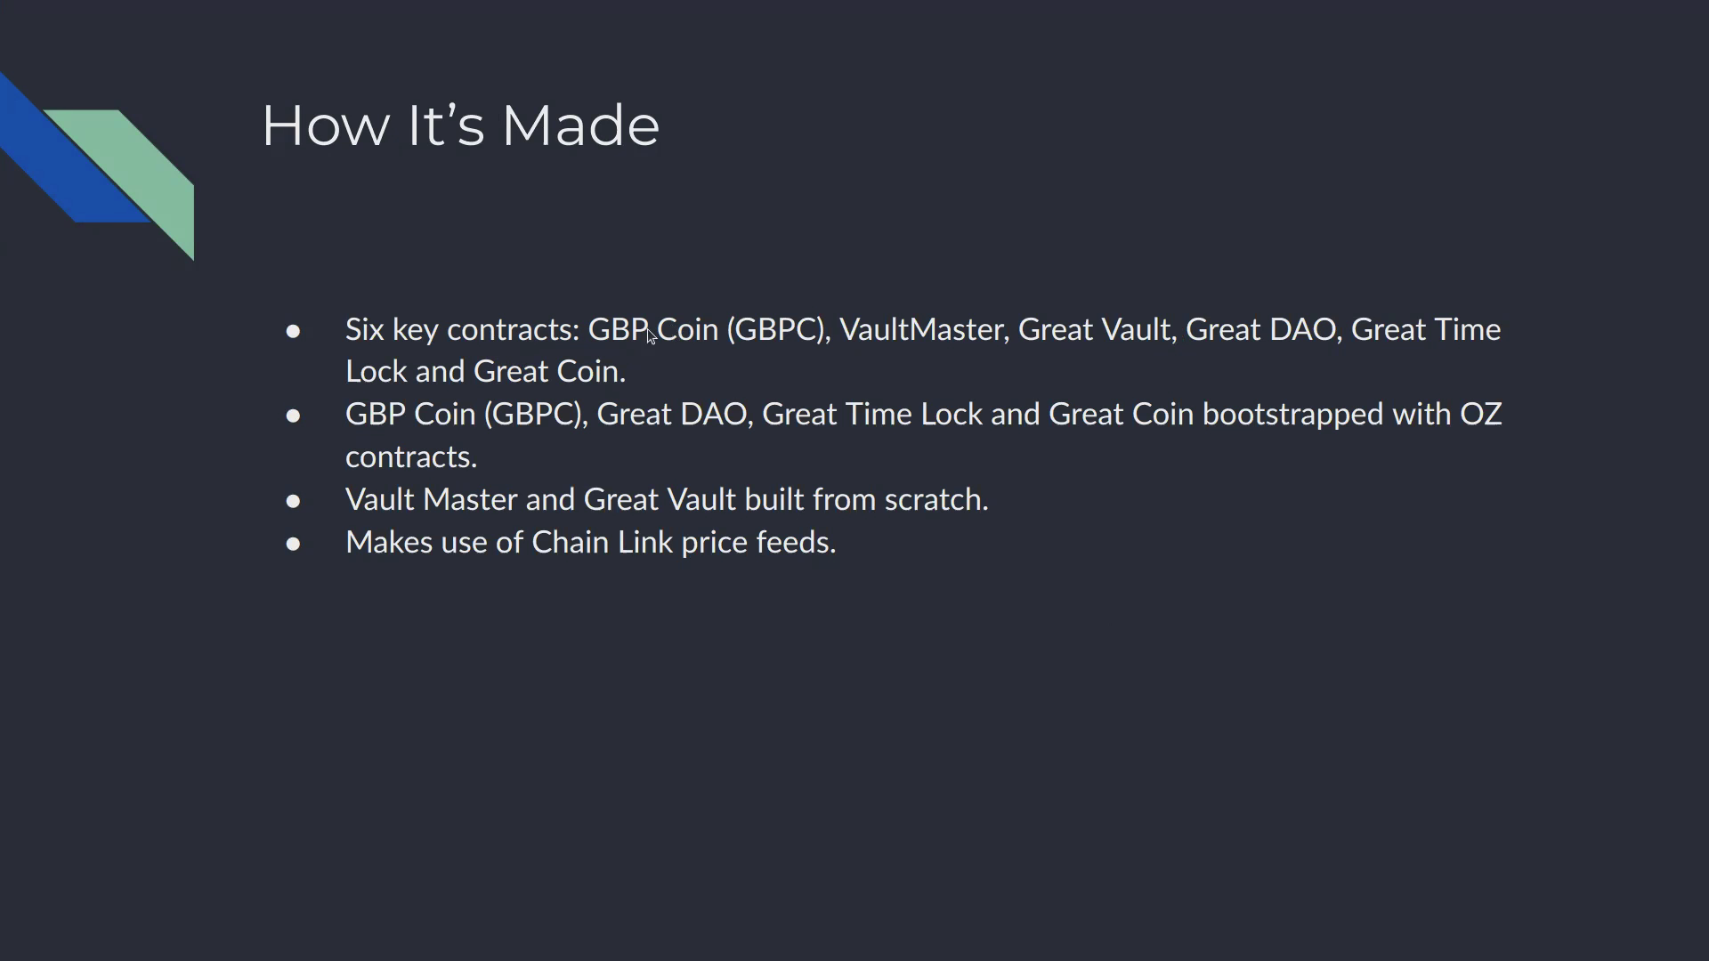This screenshot has width=1709, height=961.
Task: Click "bootstrapped with OZ" text
Action: [1352, 415]
